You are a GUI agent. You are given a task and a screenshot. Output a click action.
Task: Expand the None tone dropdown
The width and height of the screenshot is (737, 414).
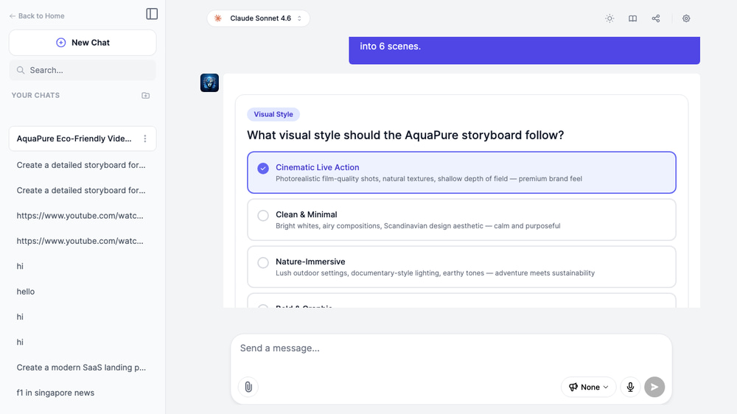click(588, 387)
